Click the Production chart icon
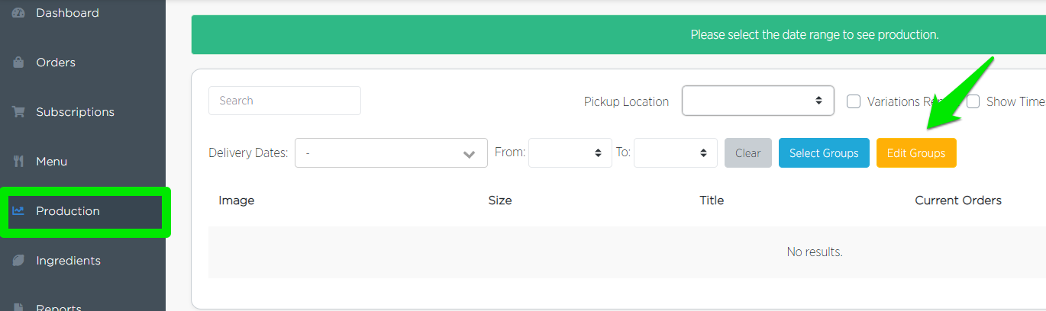This screenshot has height=311, width=1046. click(x=19, y=211)
